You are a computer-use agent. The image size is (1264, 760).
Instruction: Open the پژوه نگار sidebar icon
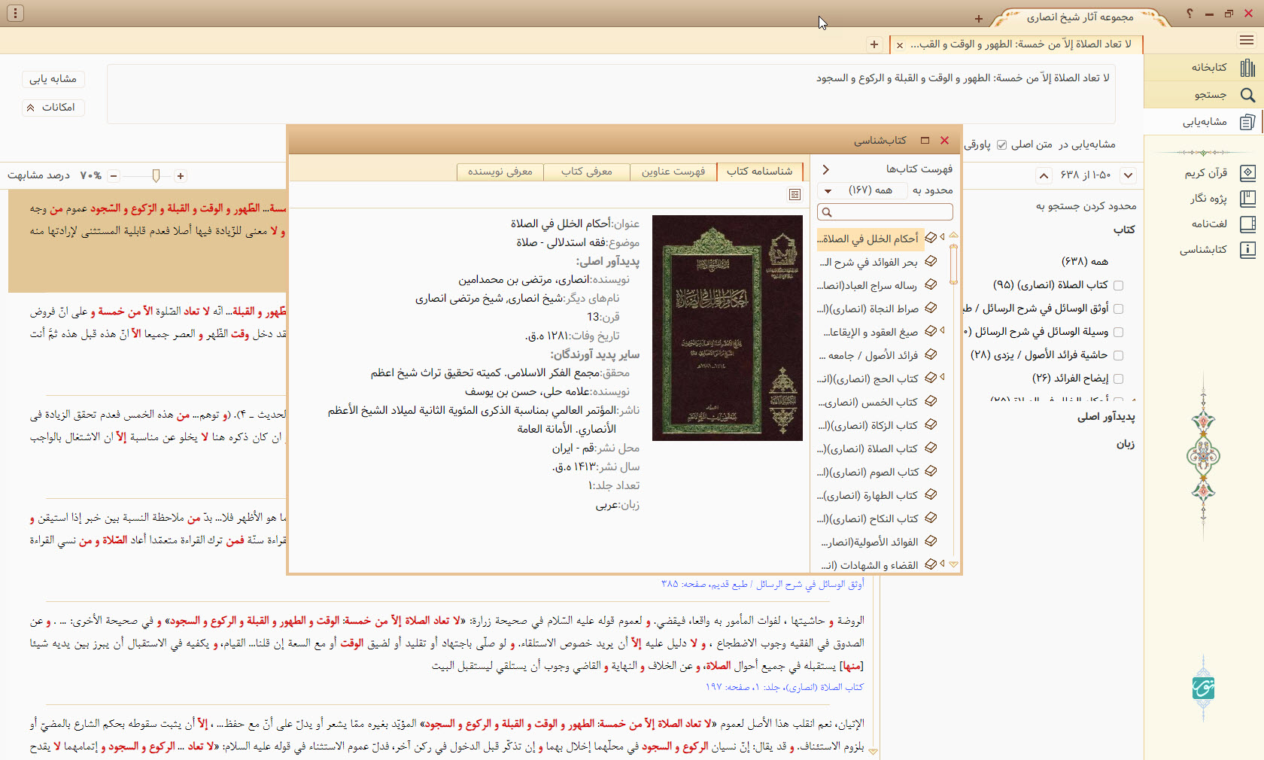tap(1247, 199)
